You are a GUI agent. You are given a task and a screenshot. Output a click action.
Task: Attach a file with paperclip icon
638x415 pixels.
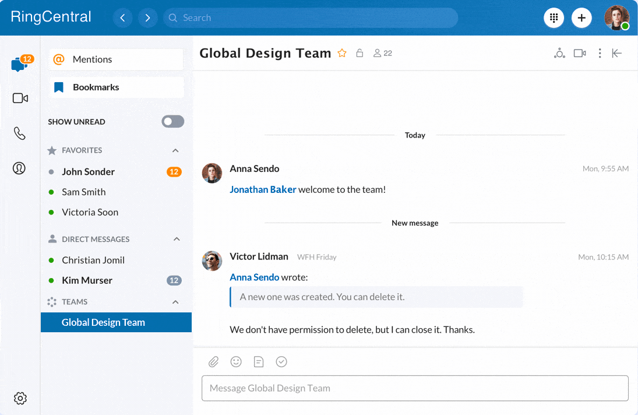click(x=214, y=362)
